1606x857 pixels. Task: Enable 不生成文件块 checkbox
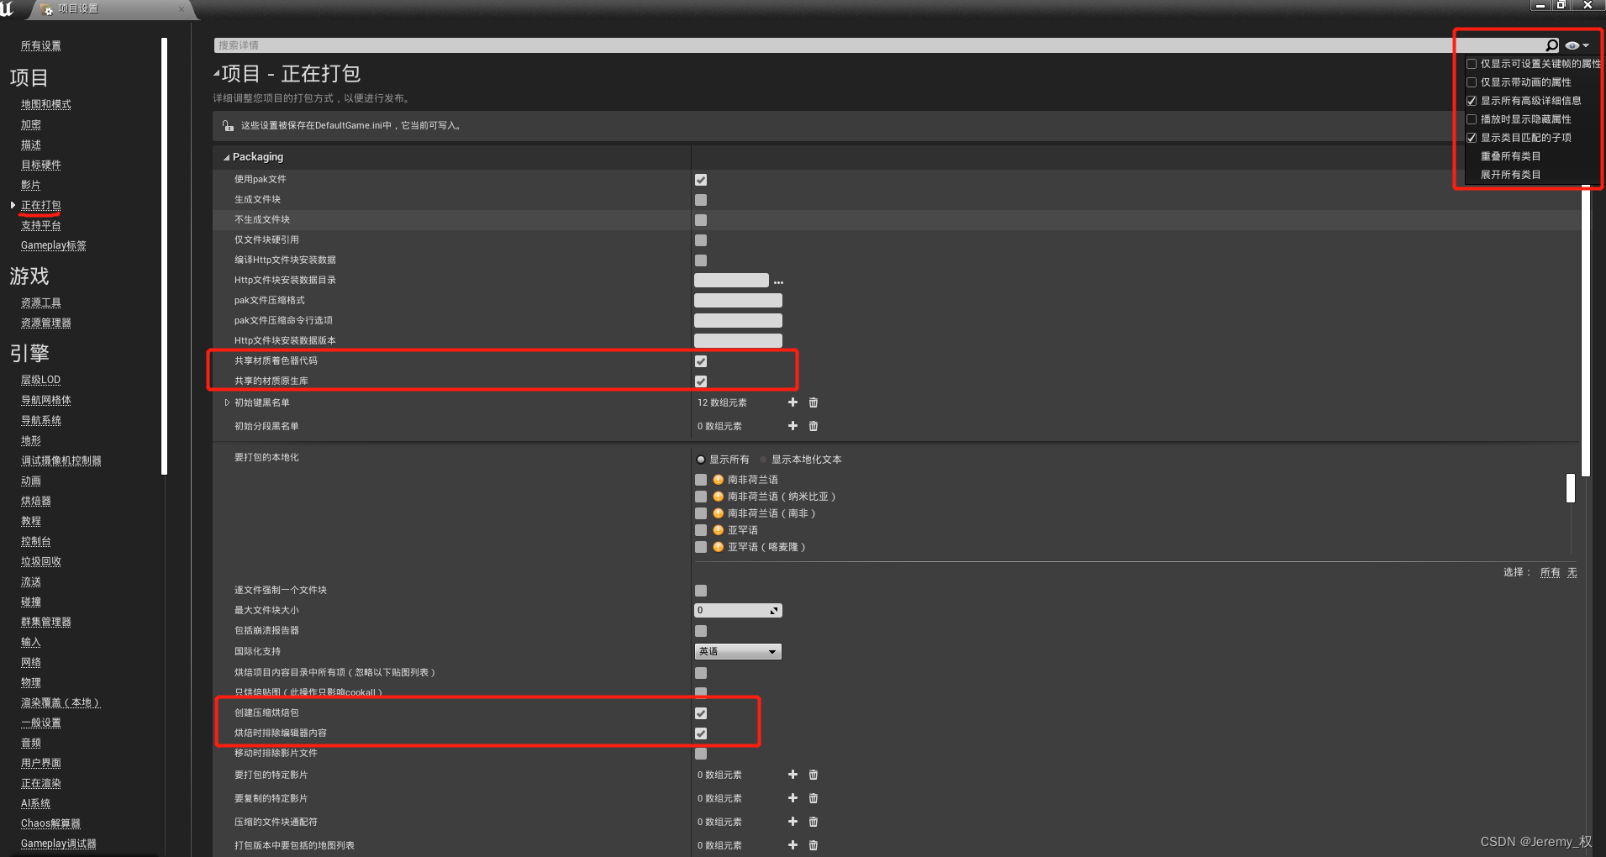coord(701,220)
